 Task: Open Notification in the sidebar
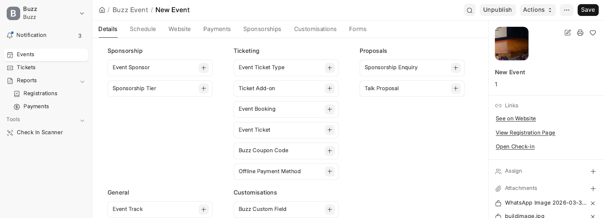pos(46,36)
